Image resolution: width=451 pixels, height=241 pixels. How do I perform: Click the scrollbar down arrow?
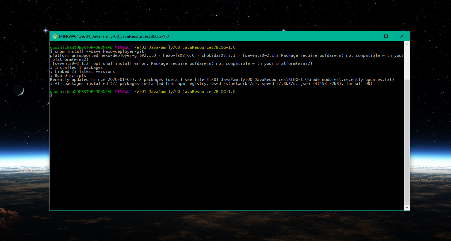(407, 208)
